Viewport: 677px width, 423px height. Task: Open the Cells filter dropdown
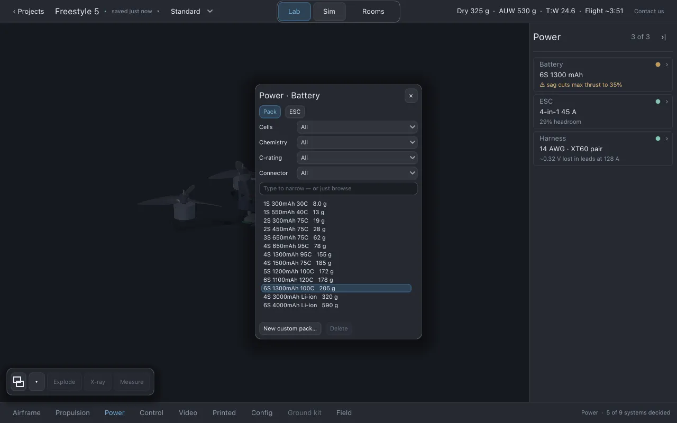coord(357,127)
